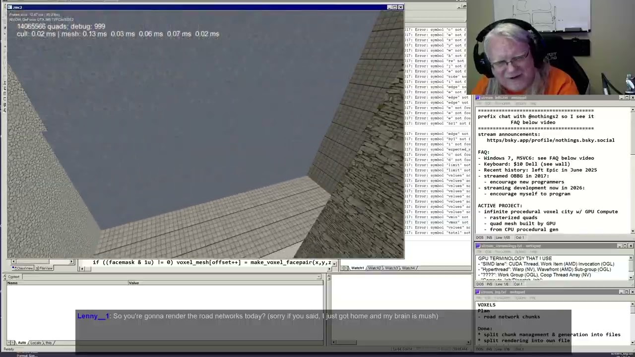
Task: Click scroll up arrow in stream_log notepad
Action: [x=632, y=303]
